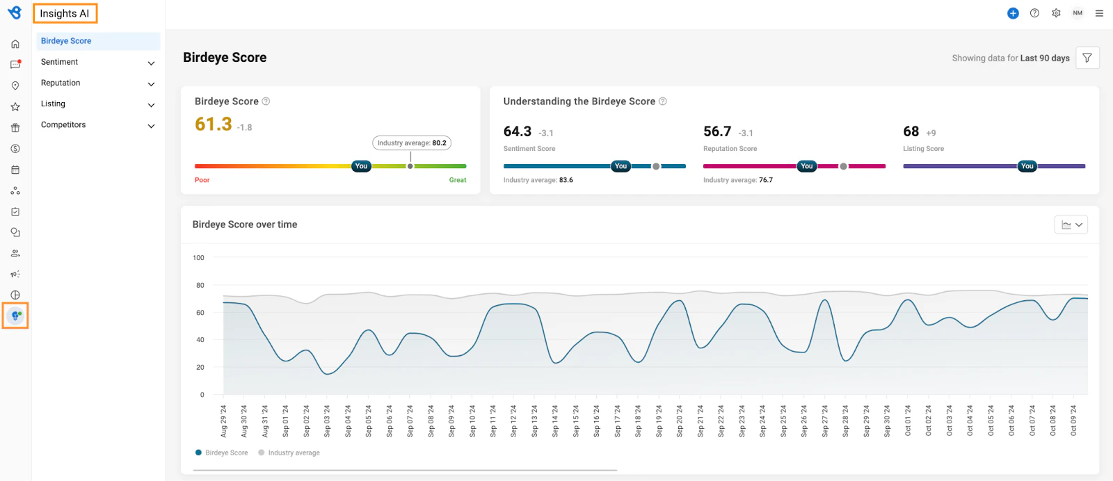Open the chart type dropdown
1113x481 pixels.
(x=1071, y=225)
